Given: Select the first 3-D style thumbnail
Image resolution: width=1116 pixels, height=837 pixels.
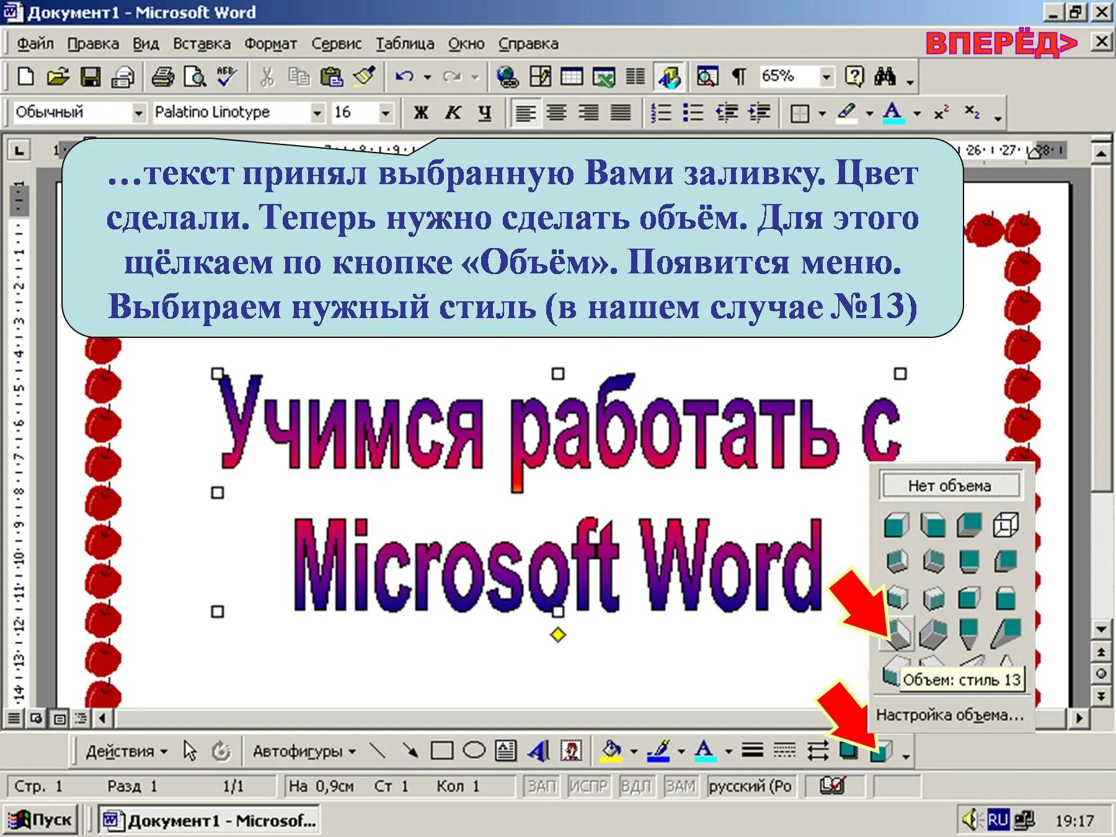Looking at the screenshot, I should tap(897, 525).
